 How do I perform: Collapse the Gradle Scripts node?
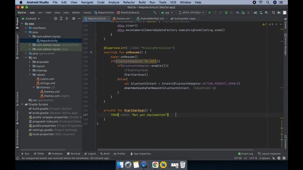coord(22,104)
